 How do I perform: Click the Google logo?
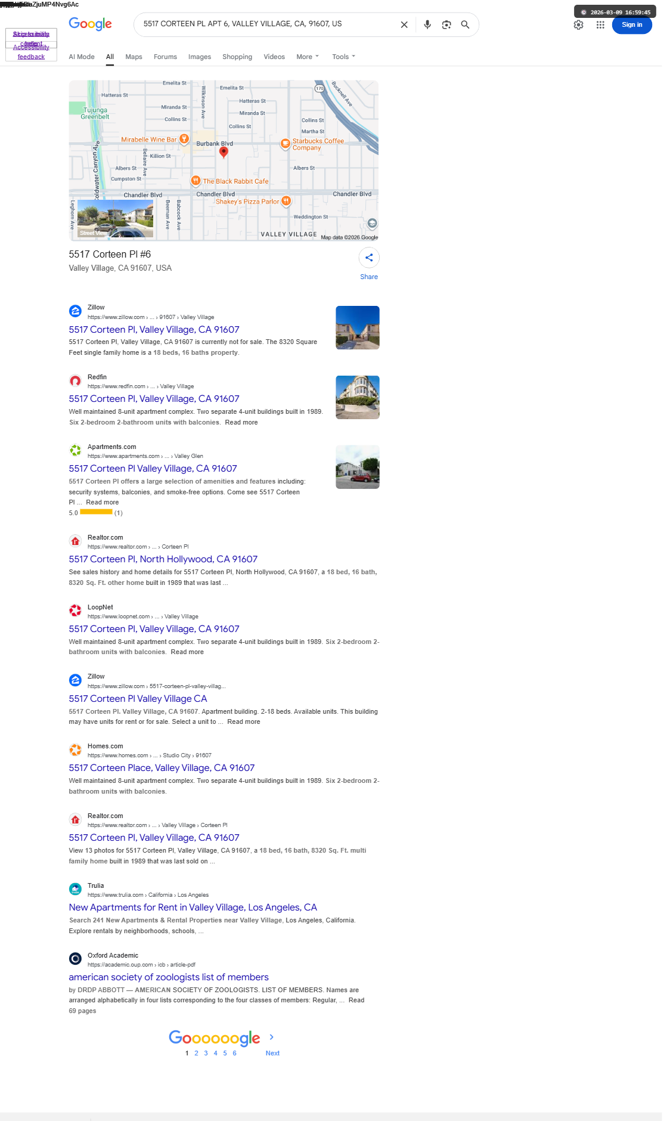tap(90, 24)
